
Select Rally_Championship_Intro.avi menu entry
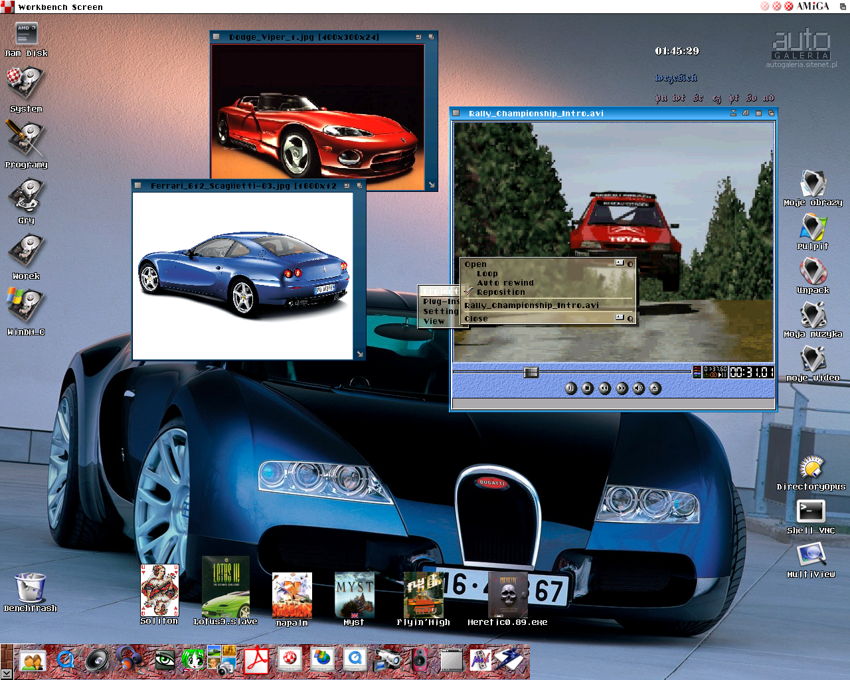pyautogui.click(x=548, y=305)
